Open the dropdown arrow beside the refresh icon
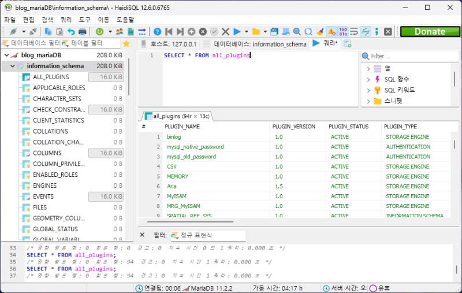This screenshot has height=293, width=462. [x=110, y=32]
